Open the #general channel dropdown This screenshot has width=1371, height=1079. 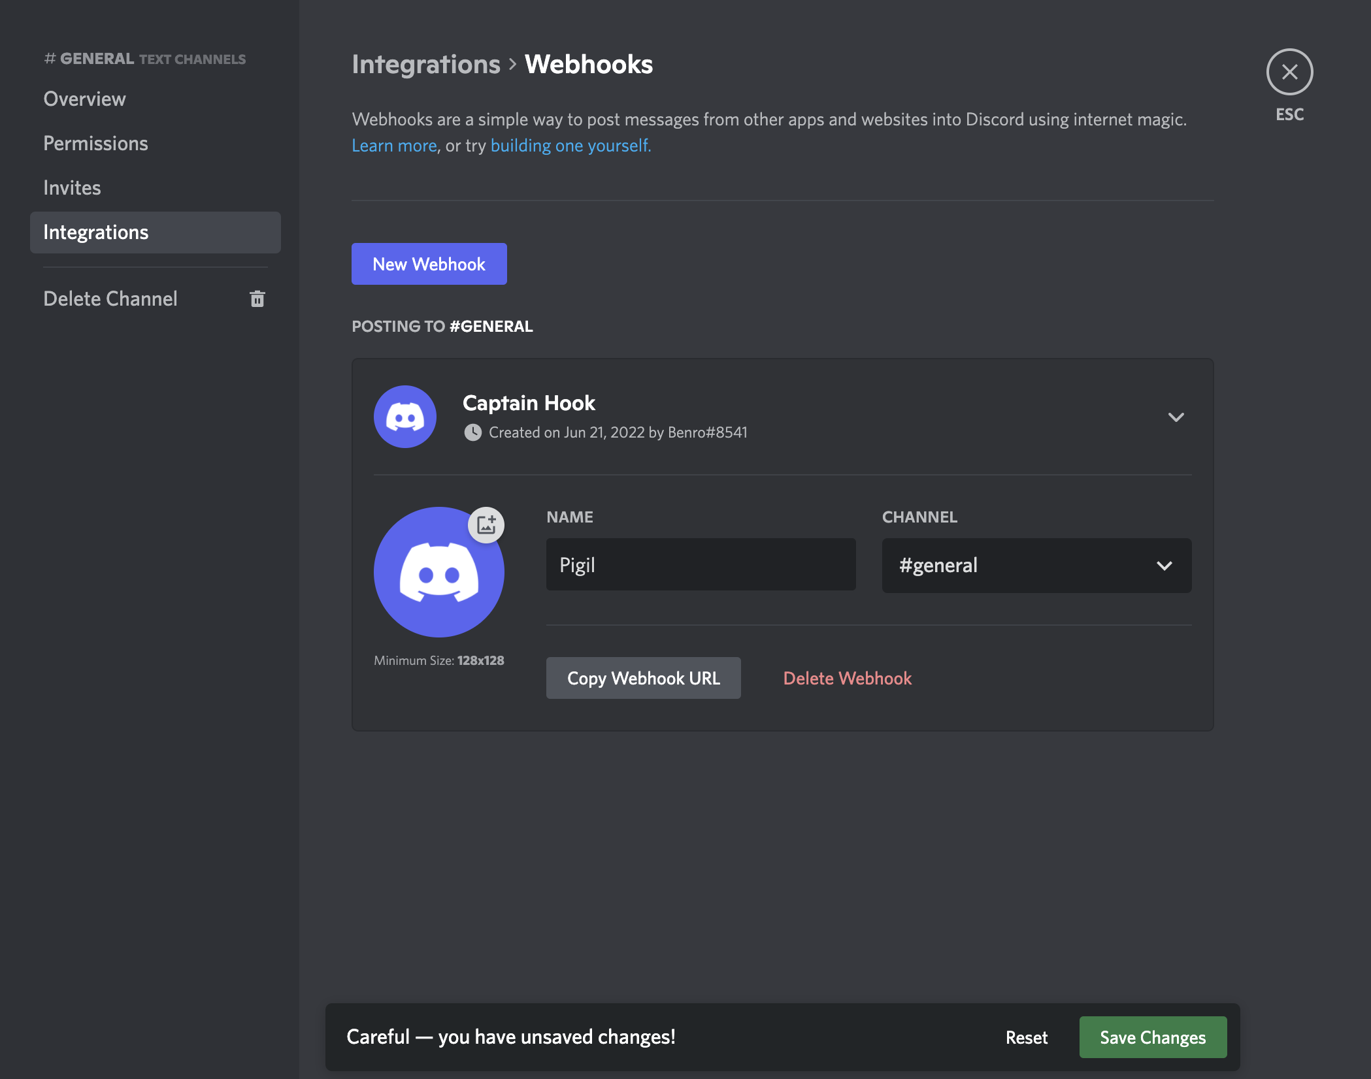(1036, 566)
